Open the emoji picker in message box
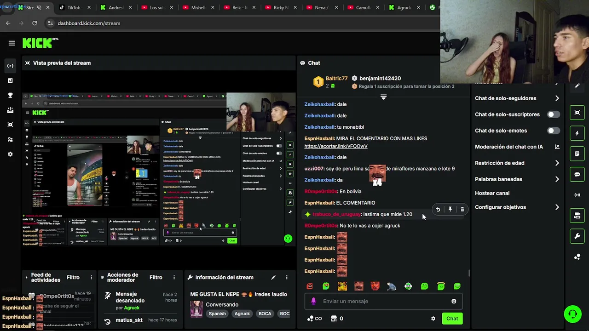This screenshot has width=589, height=331. click(454, 301)
